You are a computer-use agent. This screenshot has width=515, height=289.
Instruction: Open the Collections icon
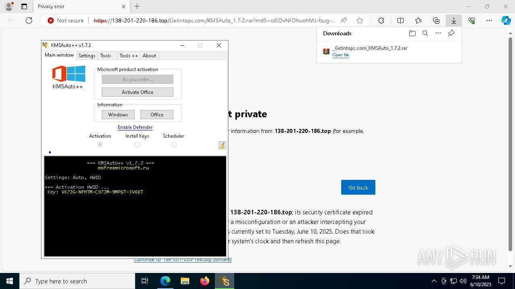pos(436,20)
